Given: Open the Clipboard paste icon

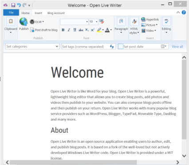Looking at the screenshot, I should click(11, 21).
